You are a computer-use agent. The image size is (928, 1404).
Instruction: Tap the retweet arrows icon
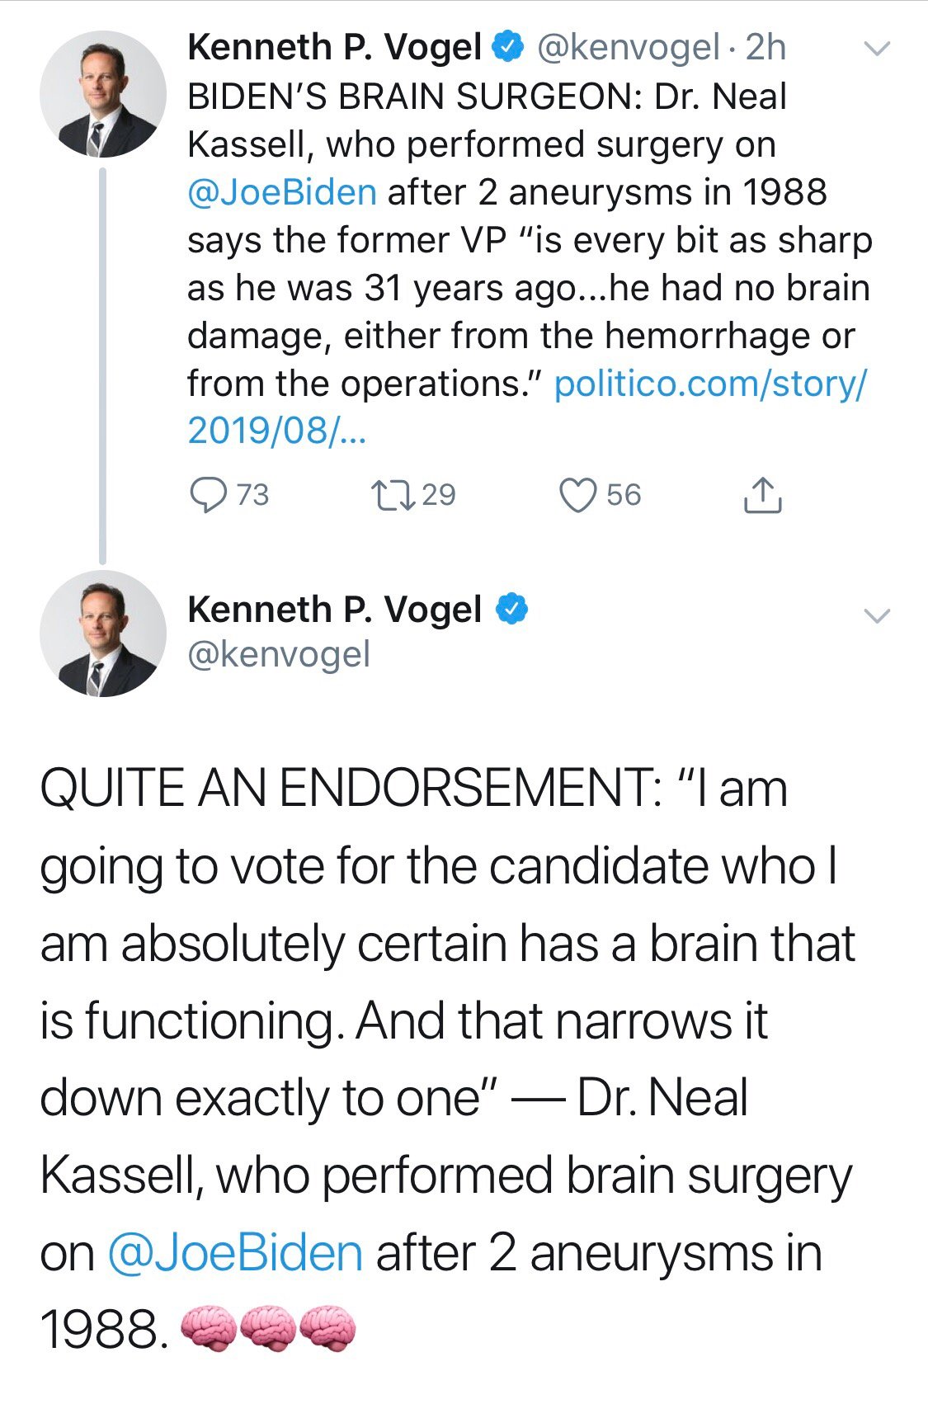pos(392,495)
